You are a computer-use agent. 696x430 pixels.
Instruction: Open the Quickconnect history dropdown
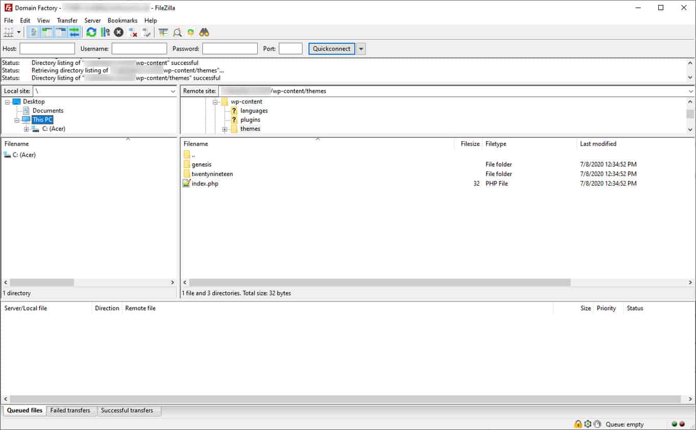361,48
